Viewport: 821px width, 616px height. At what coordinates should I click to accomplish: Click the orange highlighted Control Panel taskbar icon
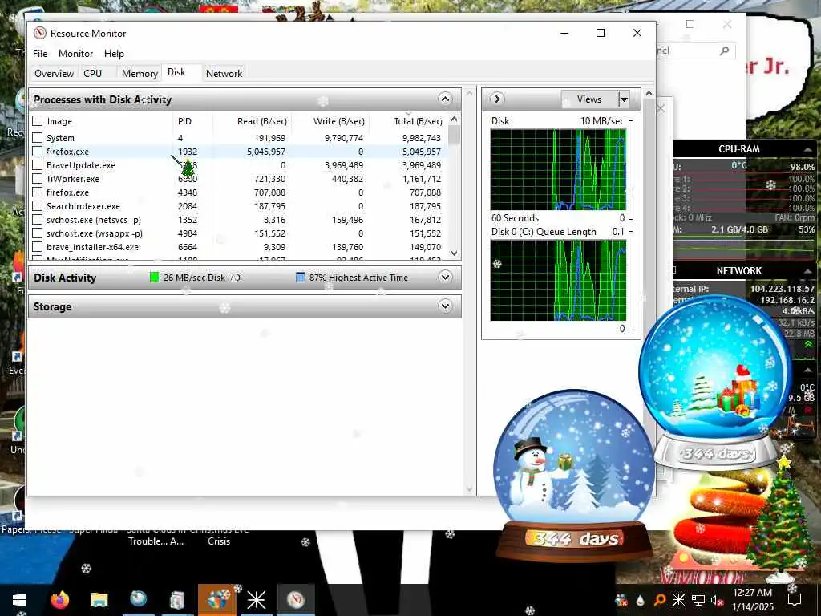217,600
